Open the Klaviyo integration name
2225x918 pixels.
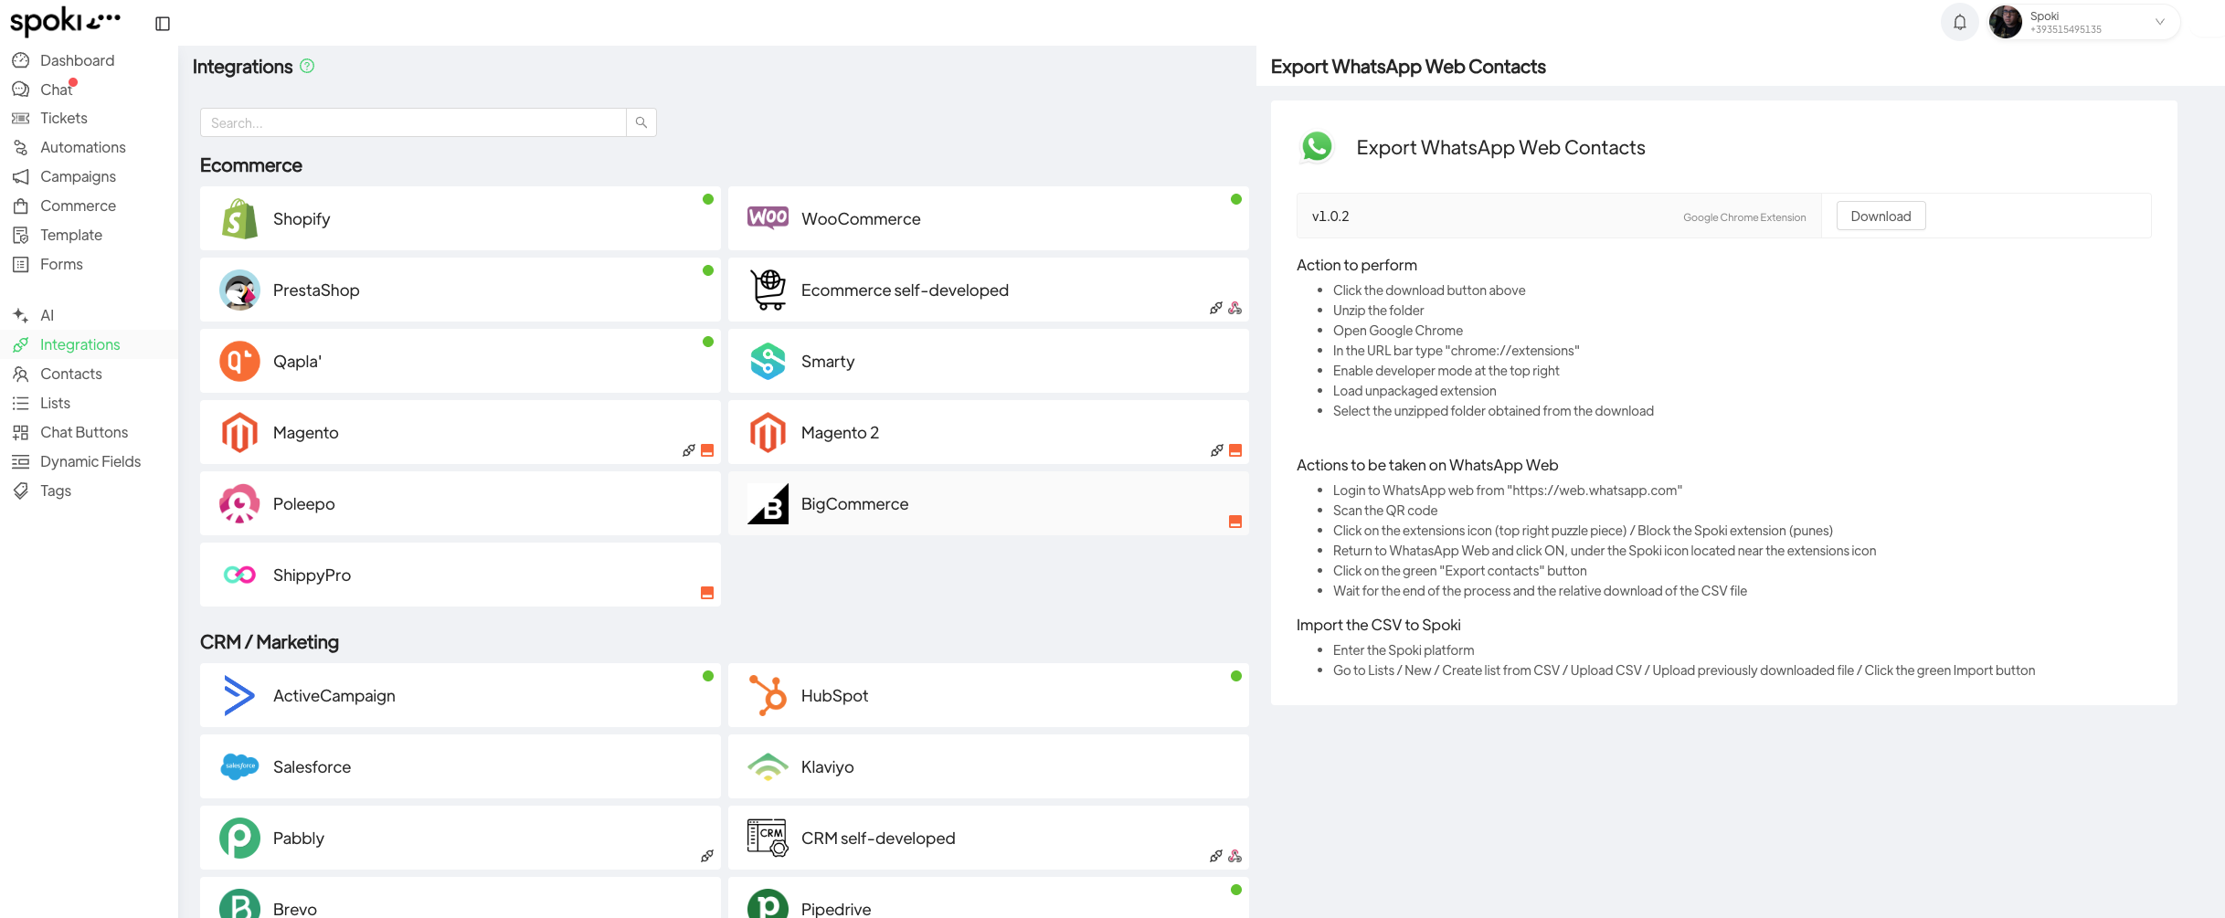[x=827, y=767]
